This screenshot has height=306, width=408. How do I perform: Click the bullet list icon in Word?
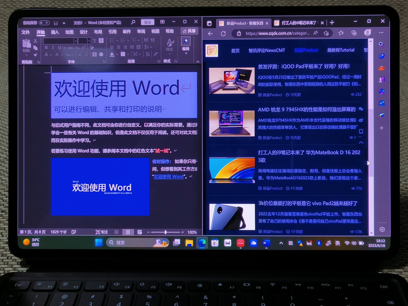point(112,40)
